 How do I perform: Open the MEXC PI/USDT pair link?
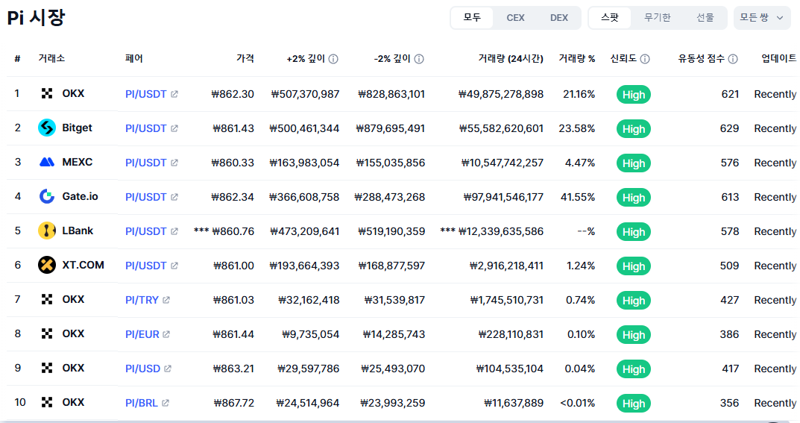click(146, 162)
